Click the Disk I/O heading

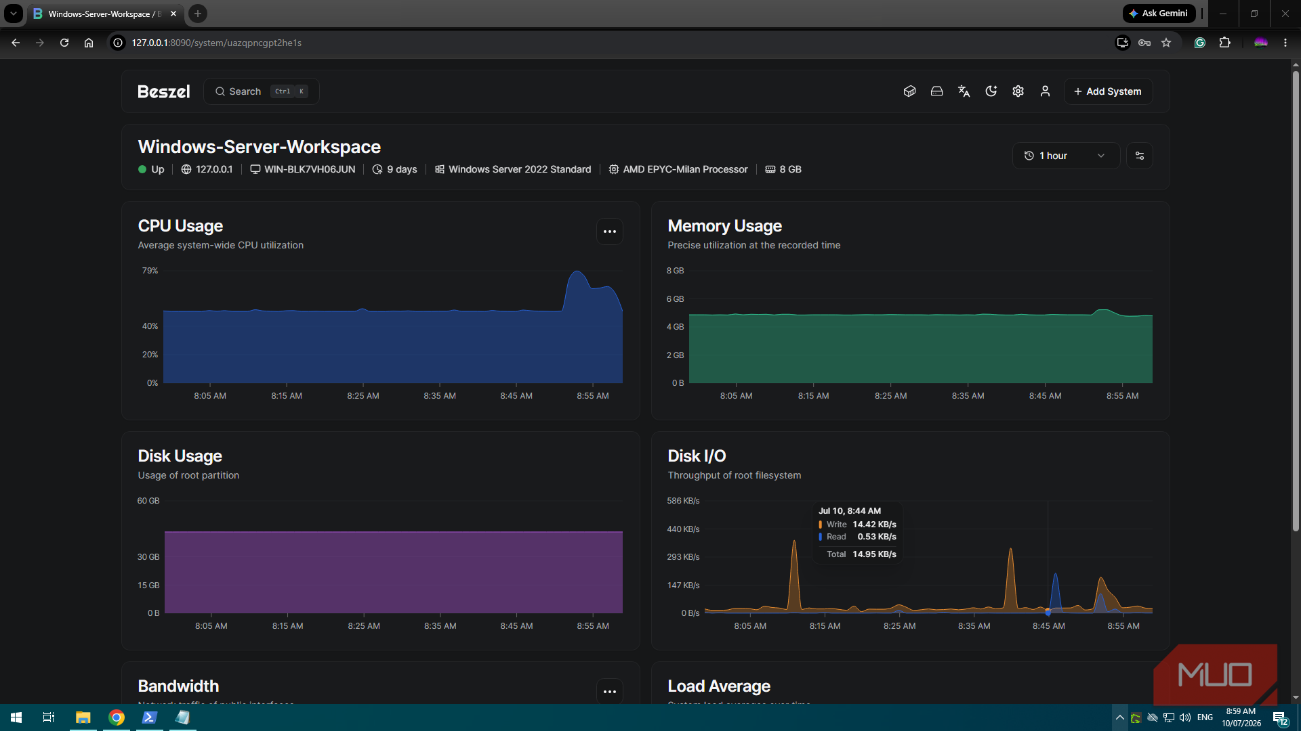697,456
